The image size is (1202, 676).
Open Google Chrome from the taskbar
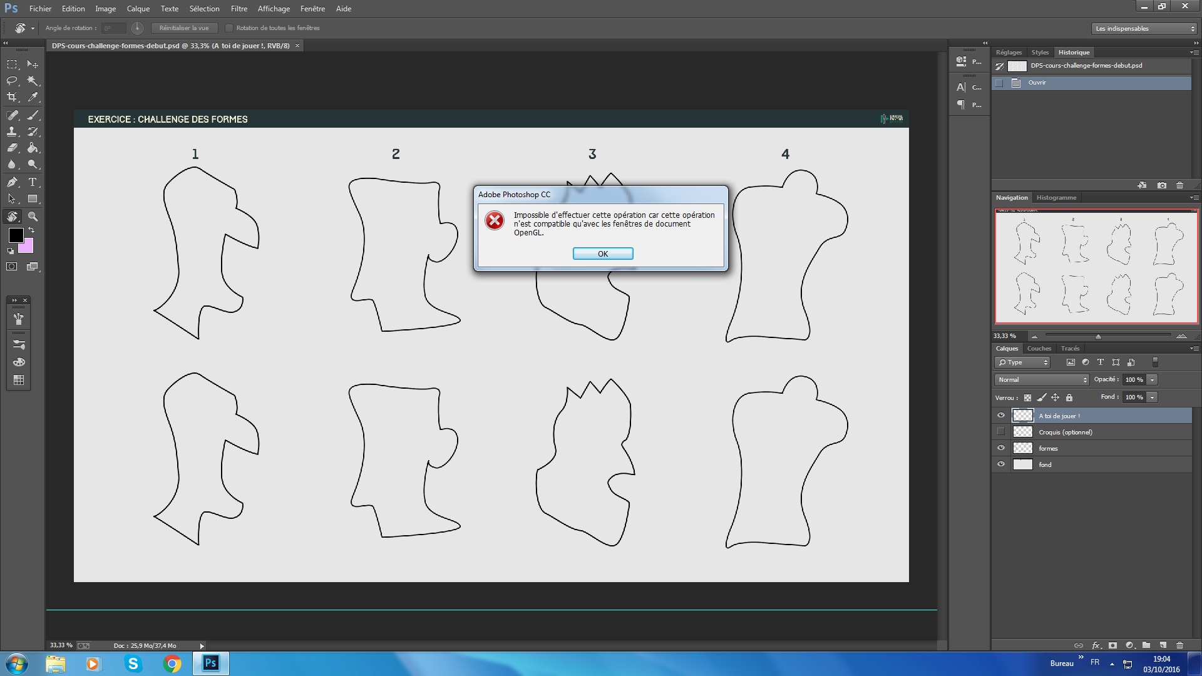[x=172, y=663]
